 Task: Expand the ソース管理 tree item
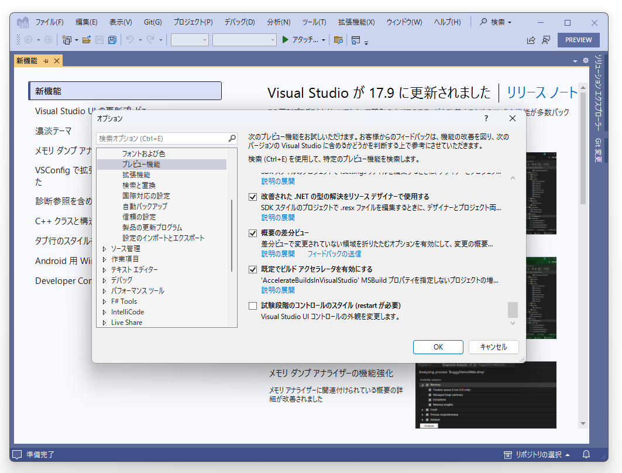pos(104,248)
